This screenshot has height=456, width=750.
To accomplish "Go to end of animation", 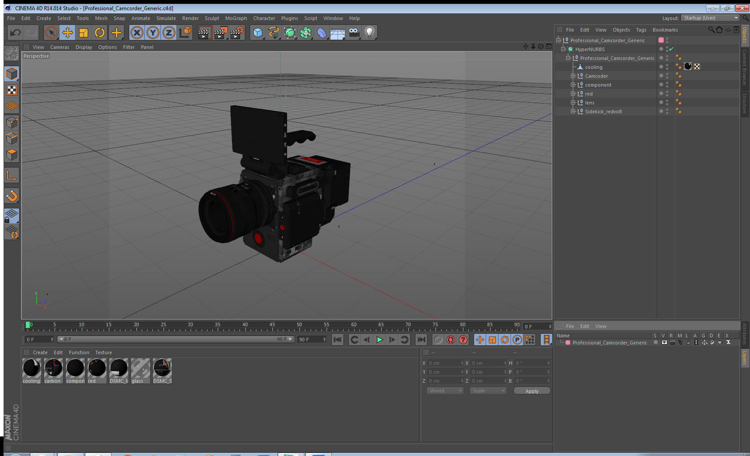I will [x=421, y=340].
